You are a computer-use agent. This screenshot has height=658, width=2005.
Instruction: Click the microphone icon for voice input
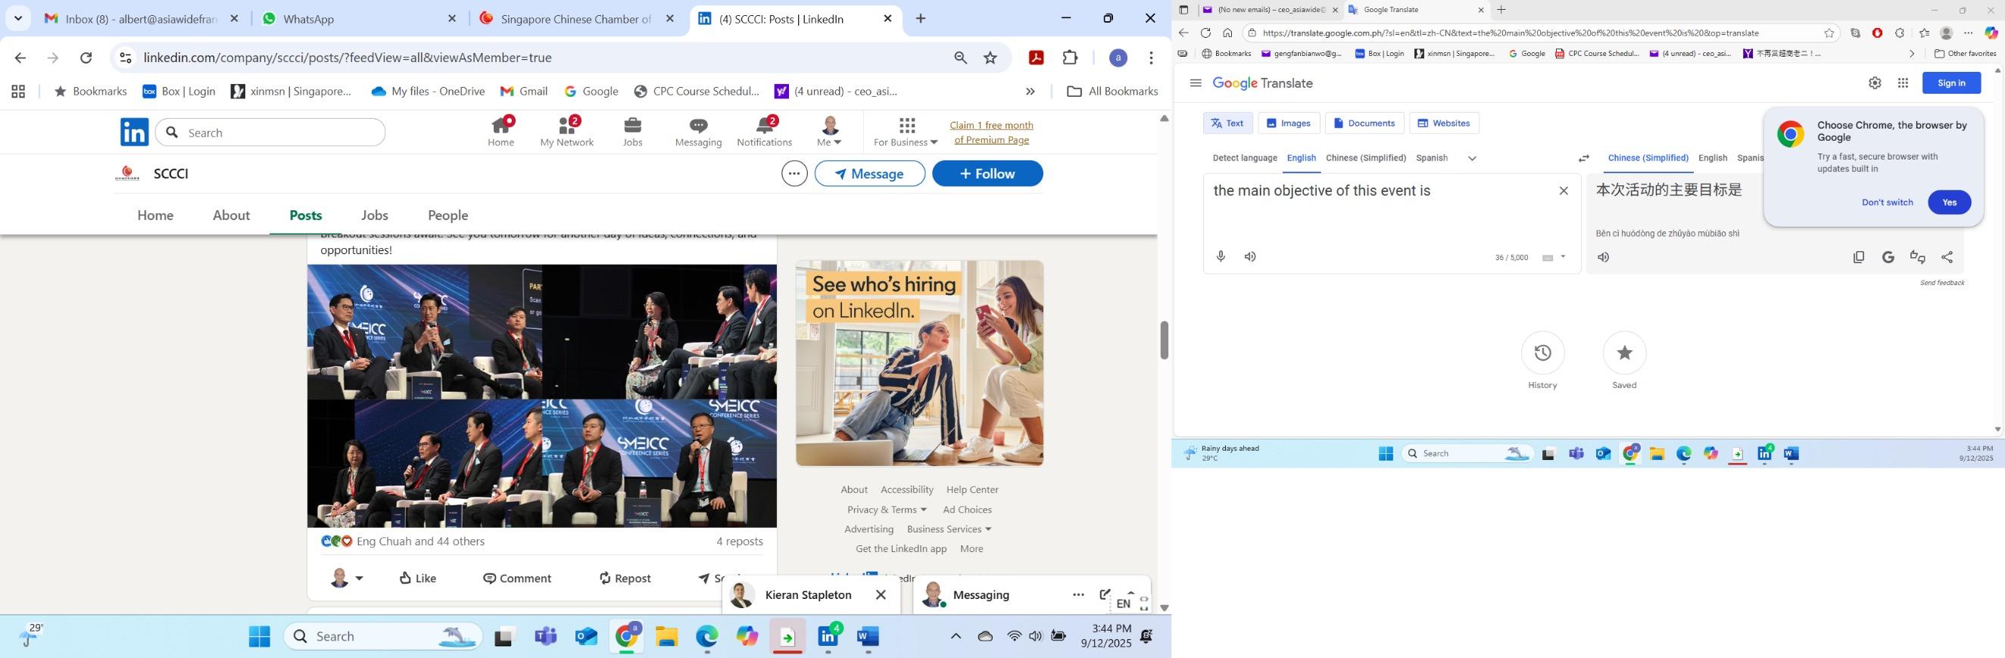pos(1221,256)
